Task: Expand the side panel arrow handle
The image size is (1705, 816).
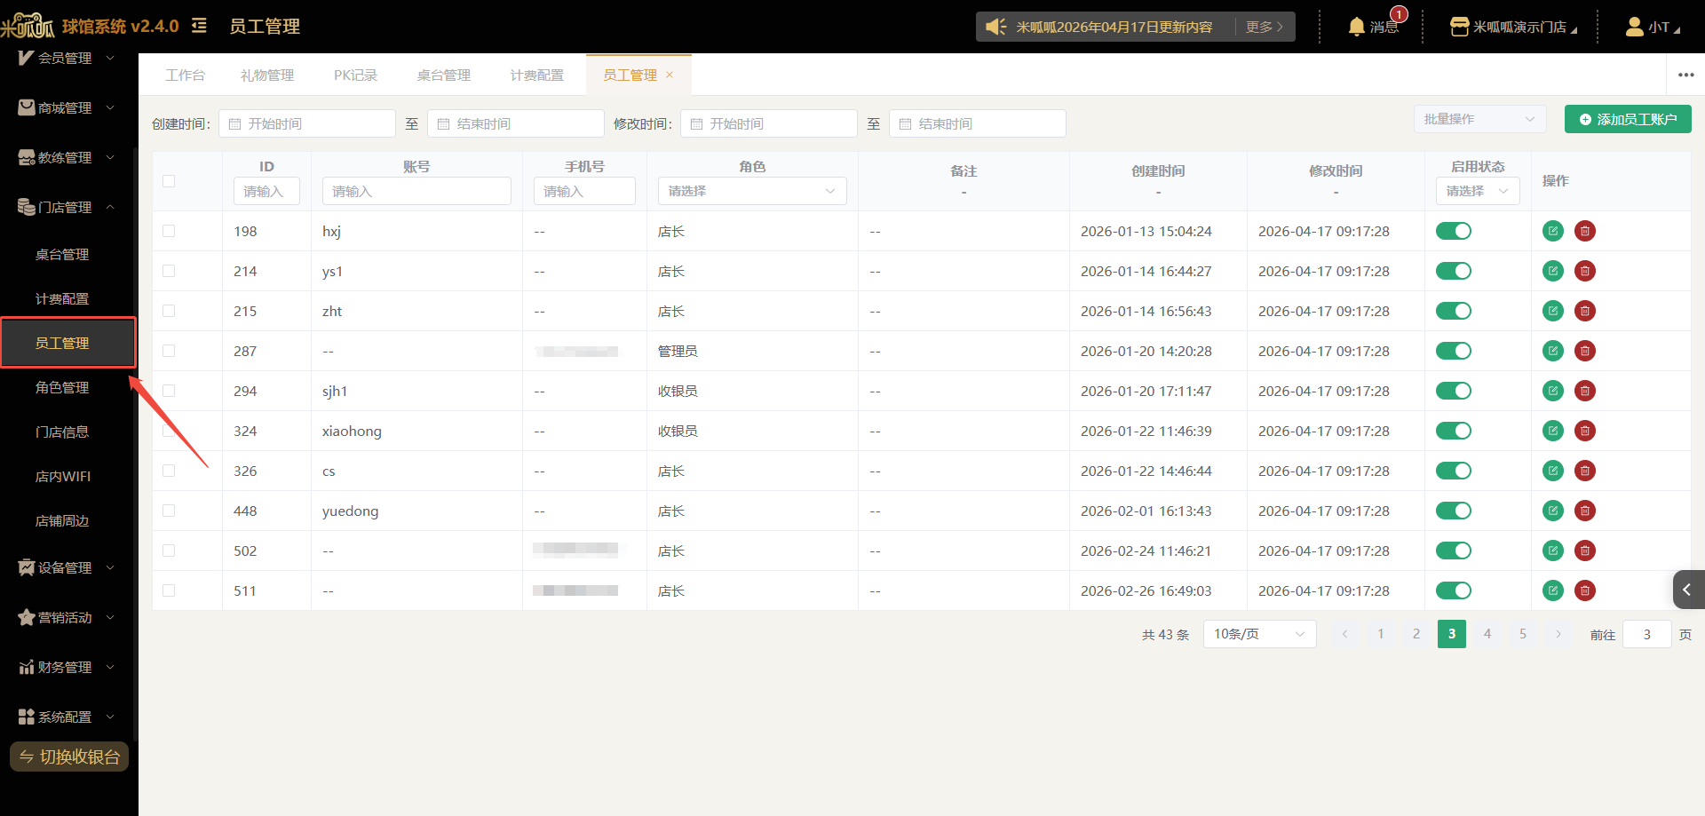Action: tap(1688, 590)
